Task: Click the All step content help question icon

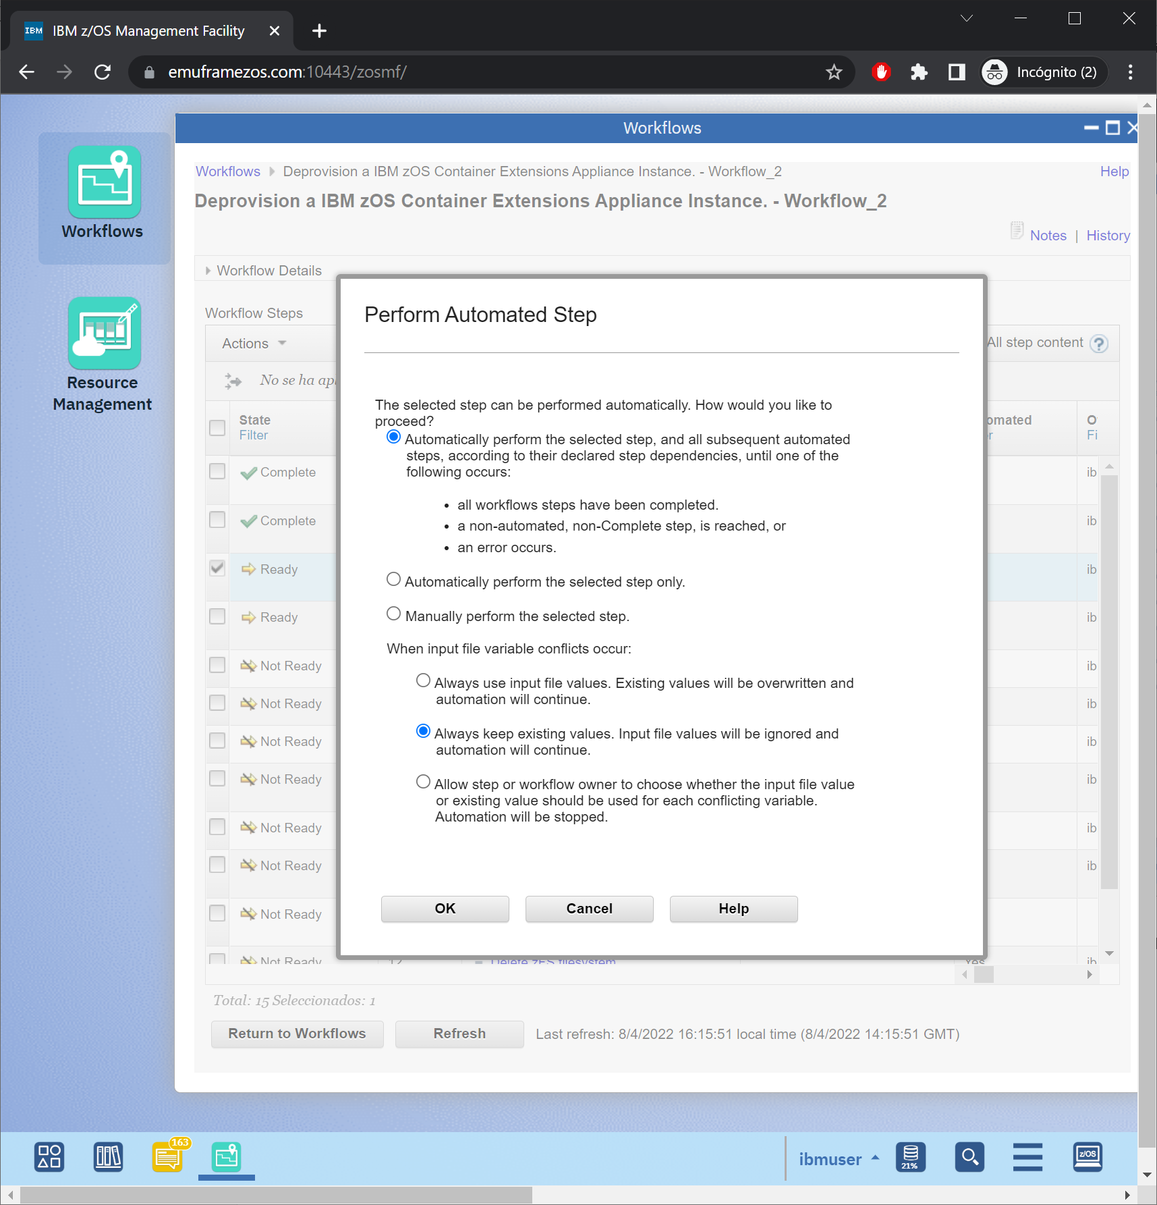Action: [1099, 344]
